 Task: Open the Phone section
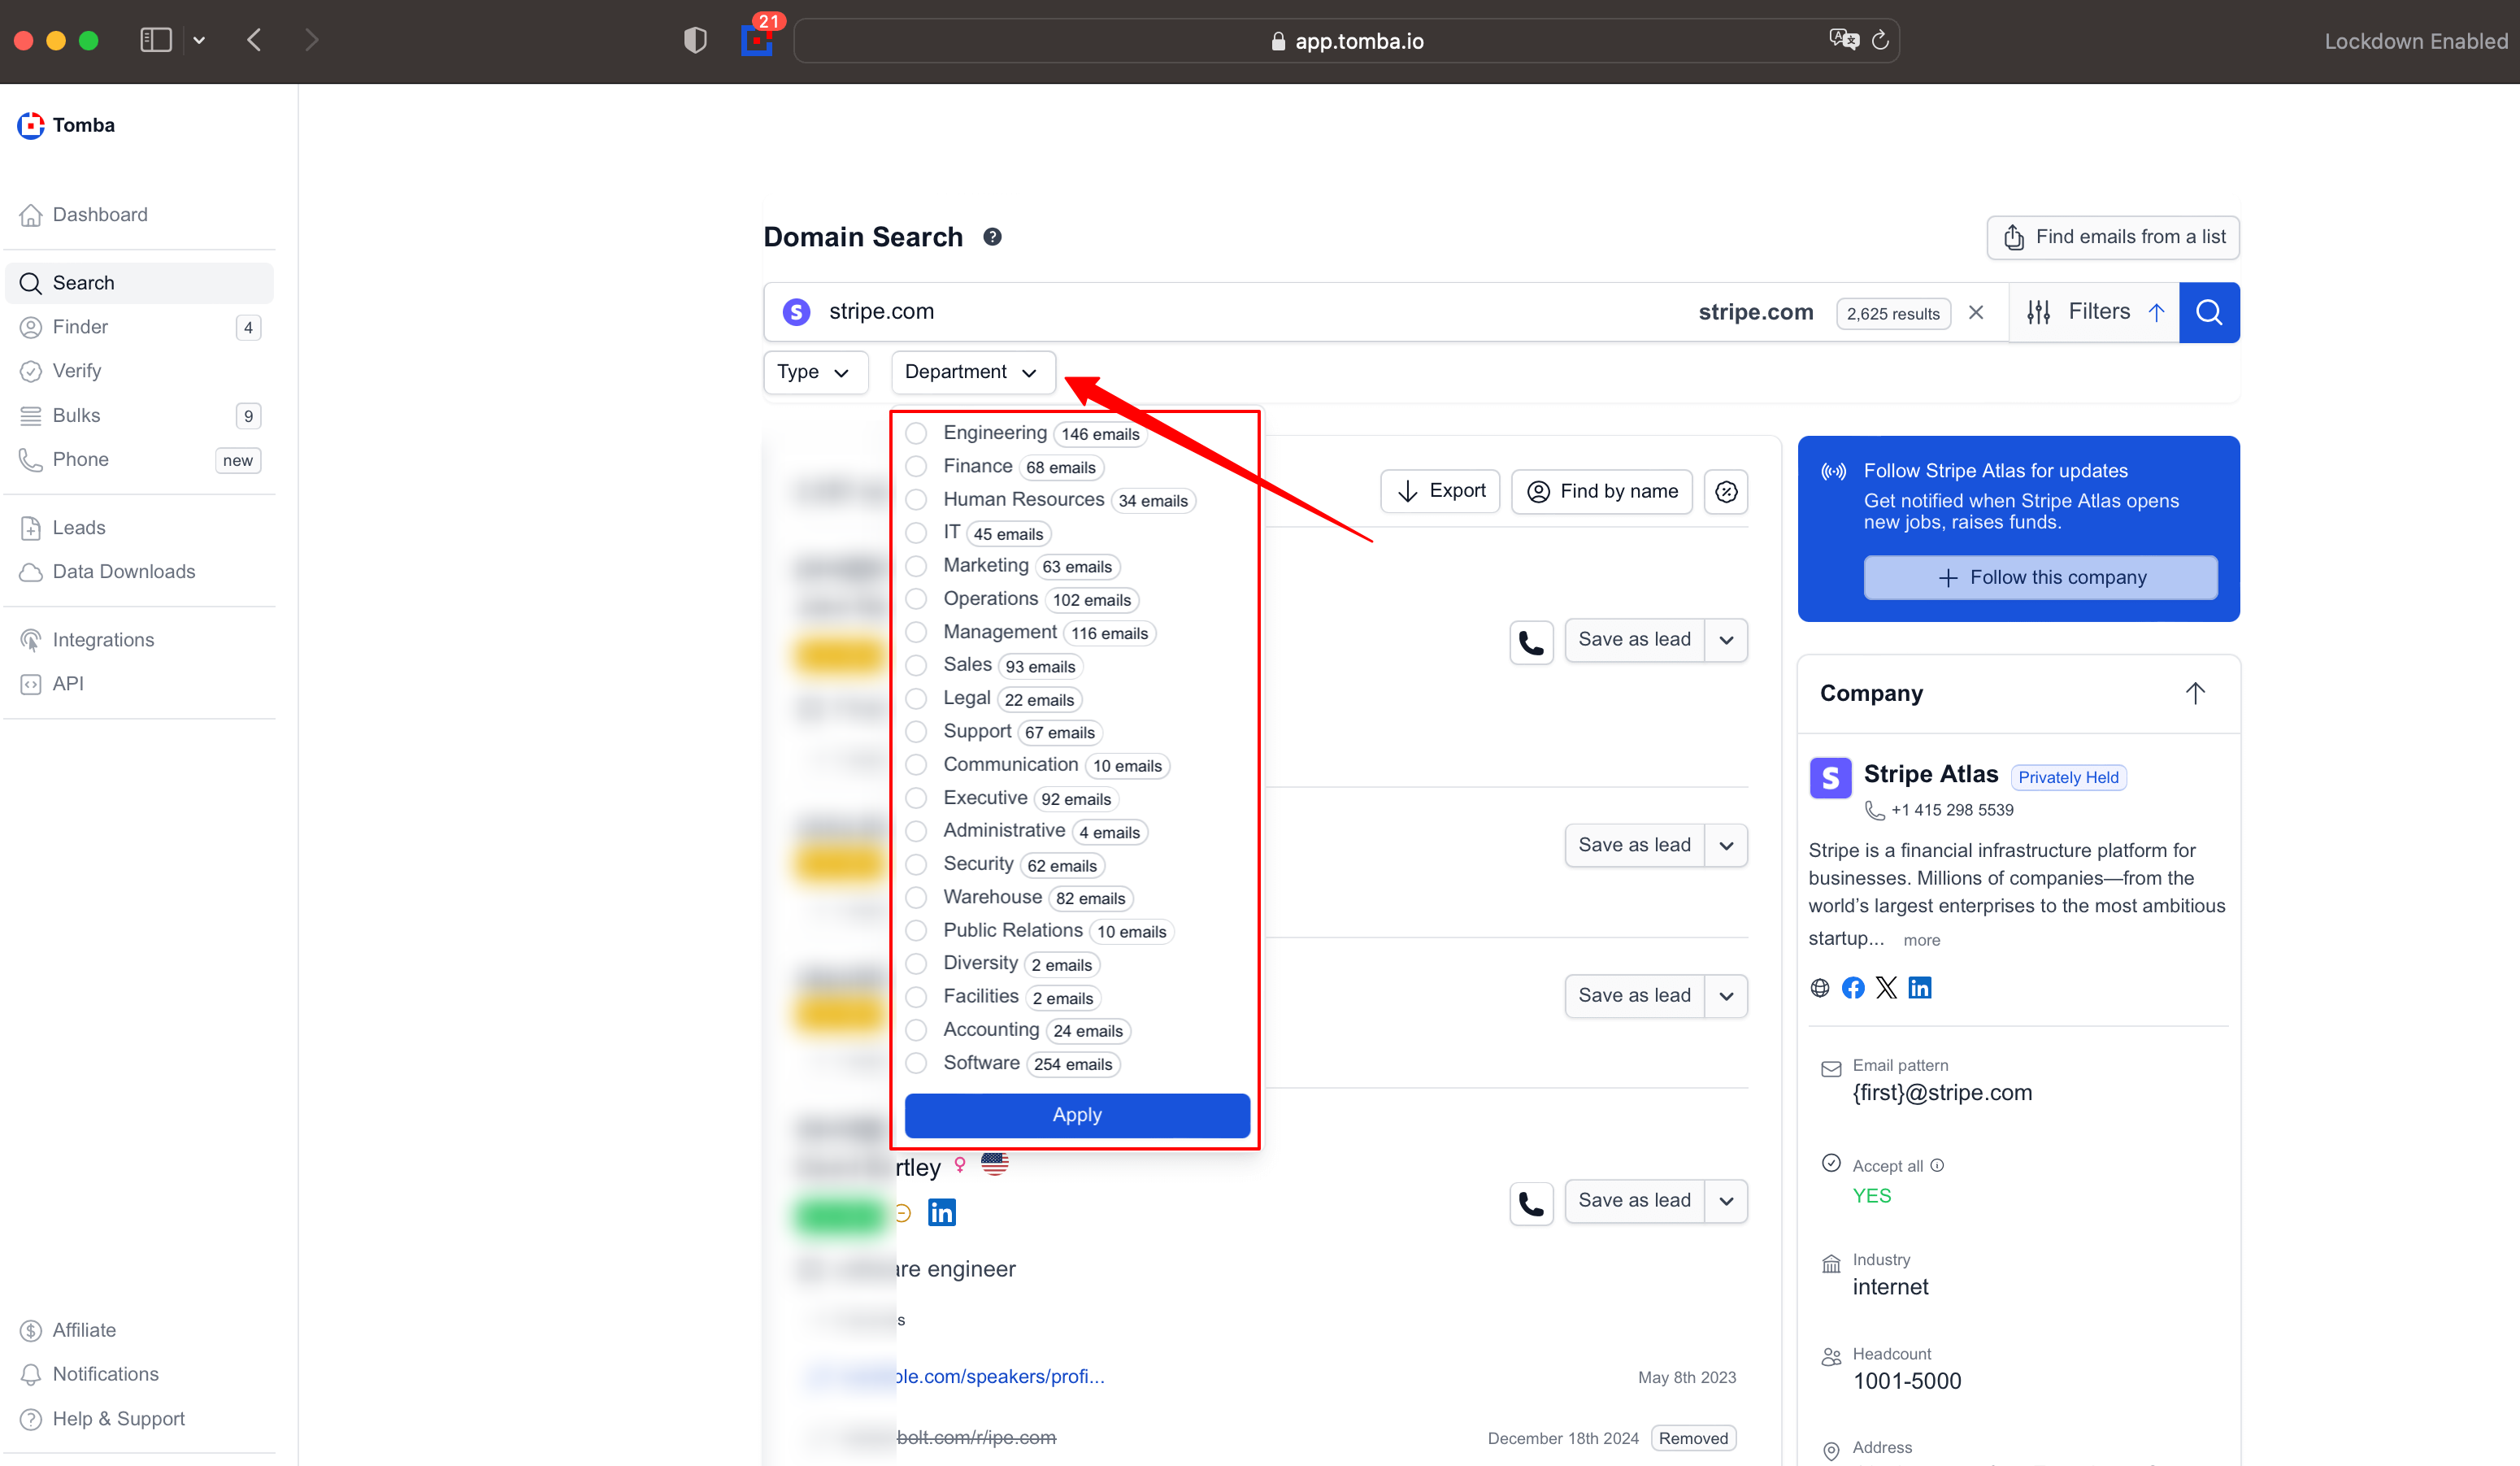click(x=80, y=459)
